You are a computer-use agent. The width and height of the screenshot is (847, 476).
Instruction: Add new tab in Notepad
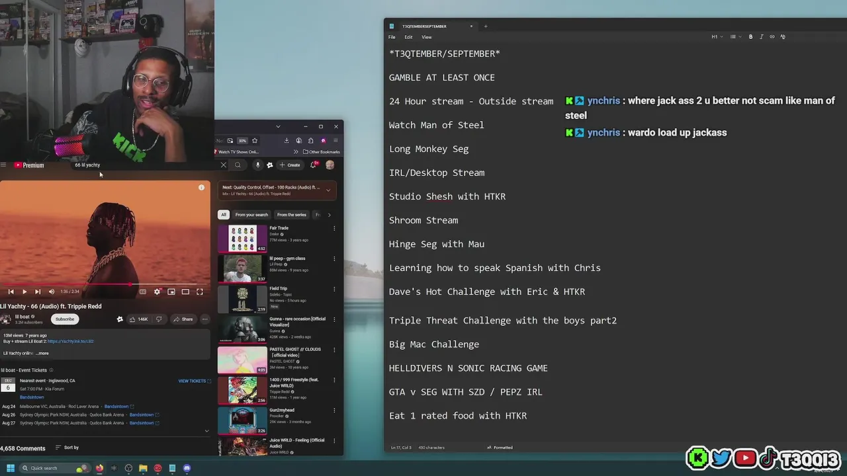pos(486,26)
